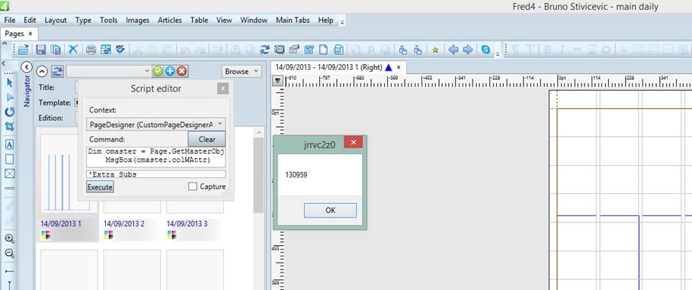
Task: Click the Print icon in toolbar
Action: pyautogui.click(x=91, y=49)
